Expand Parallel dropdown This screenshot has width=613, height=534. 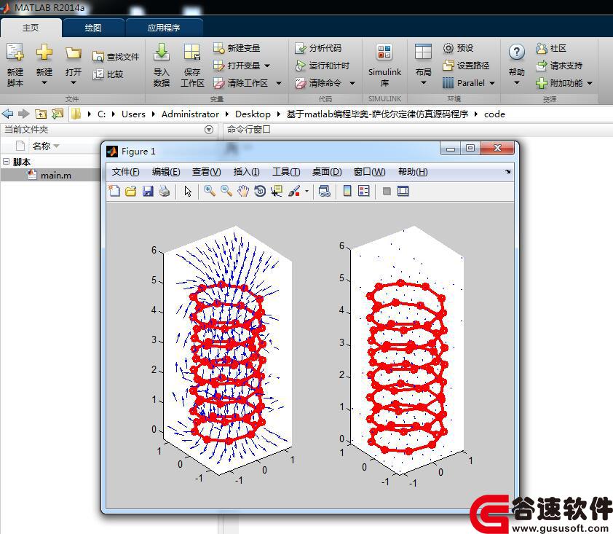pyautogui.click(x=492, y=83)
